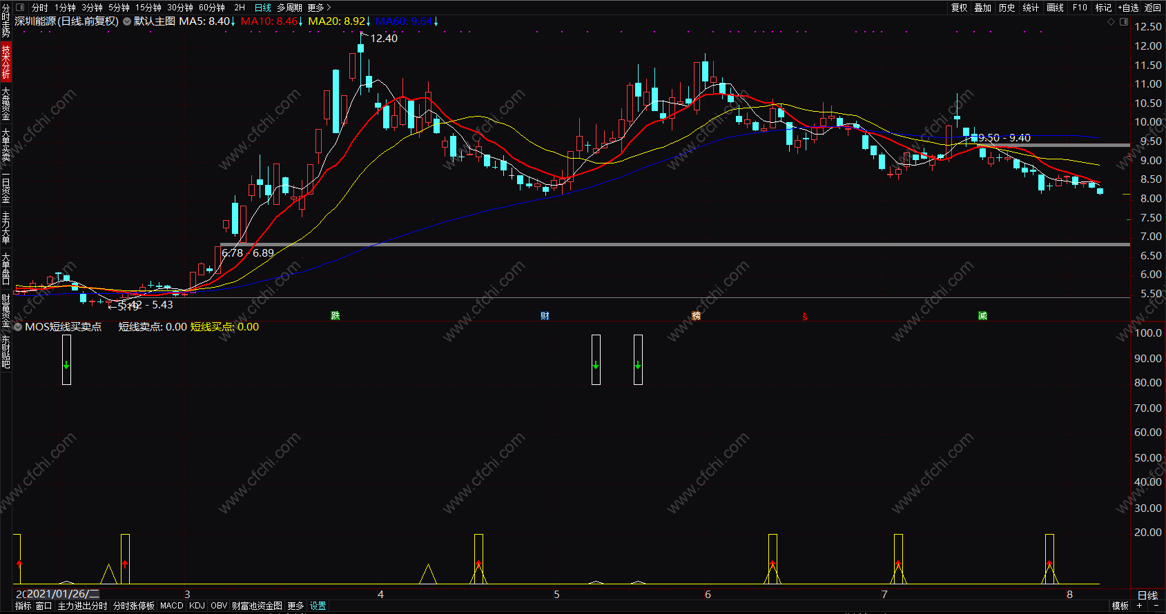Viewport: 1166px width, 614px height.
Task: Toggle the left panel icon in the top bar
Action: click(x=20, y=8)
